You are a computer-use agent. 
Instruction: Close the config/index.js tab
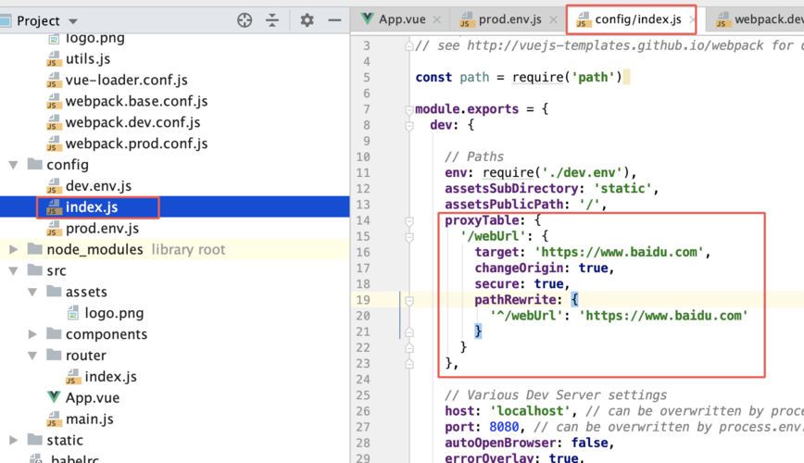[692, 19]
